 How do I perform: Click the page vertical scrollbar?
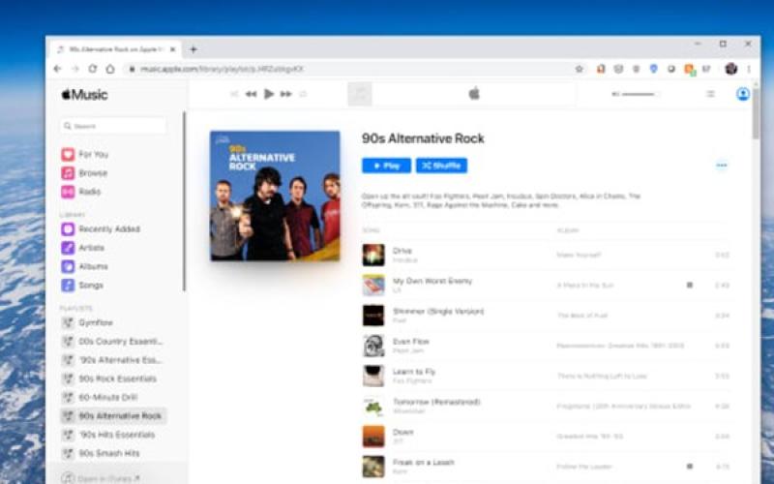coord(756,114)
